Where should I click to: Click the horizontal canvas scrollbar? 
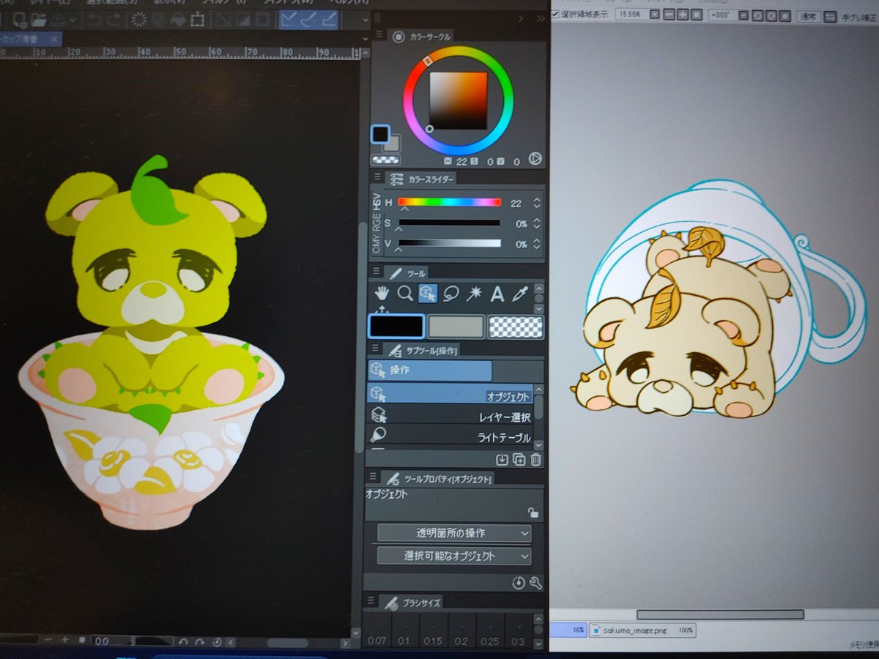pyautogui.click(x=719, y=614)
